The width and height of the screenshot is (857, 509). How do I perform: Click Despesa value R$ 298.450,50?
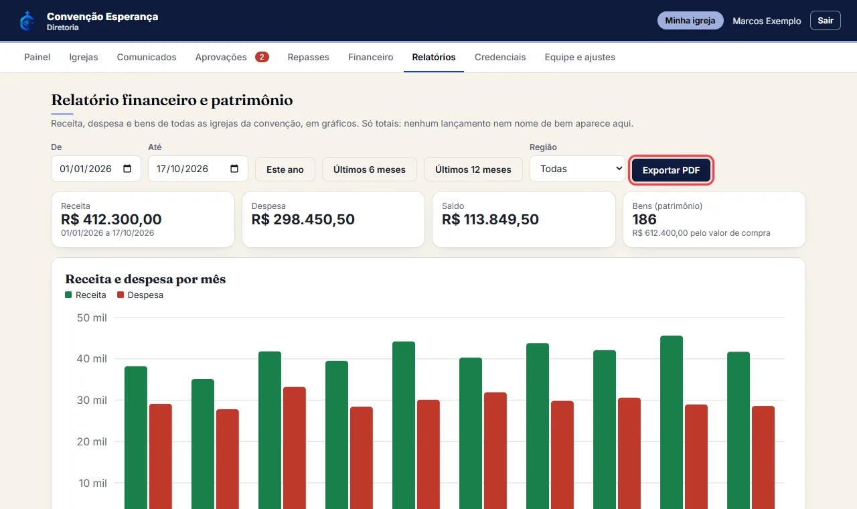(303, 219)
